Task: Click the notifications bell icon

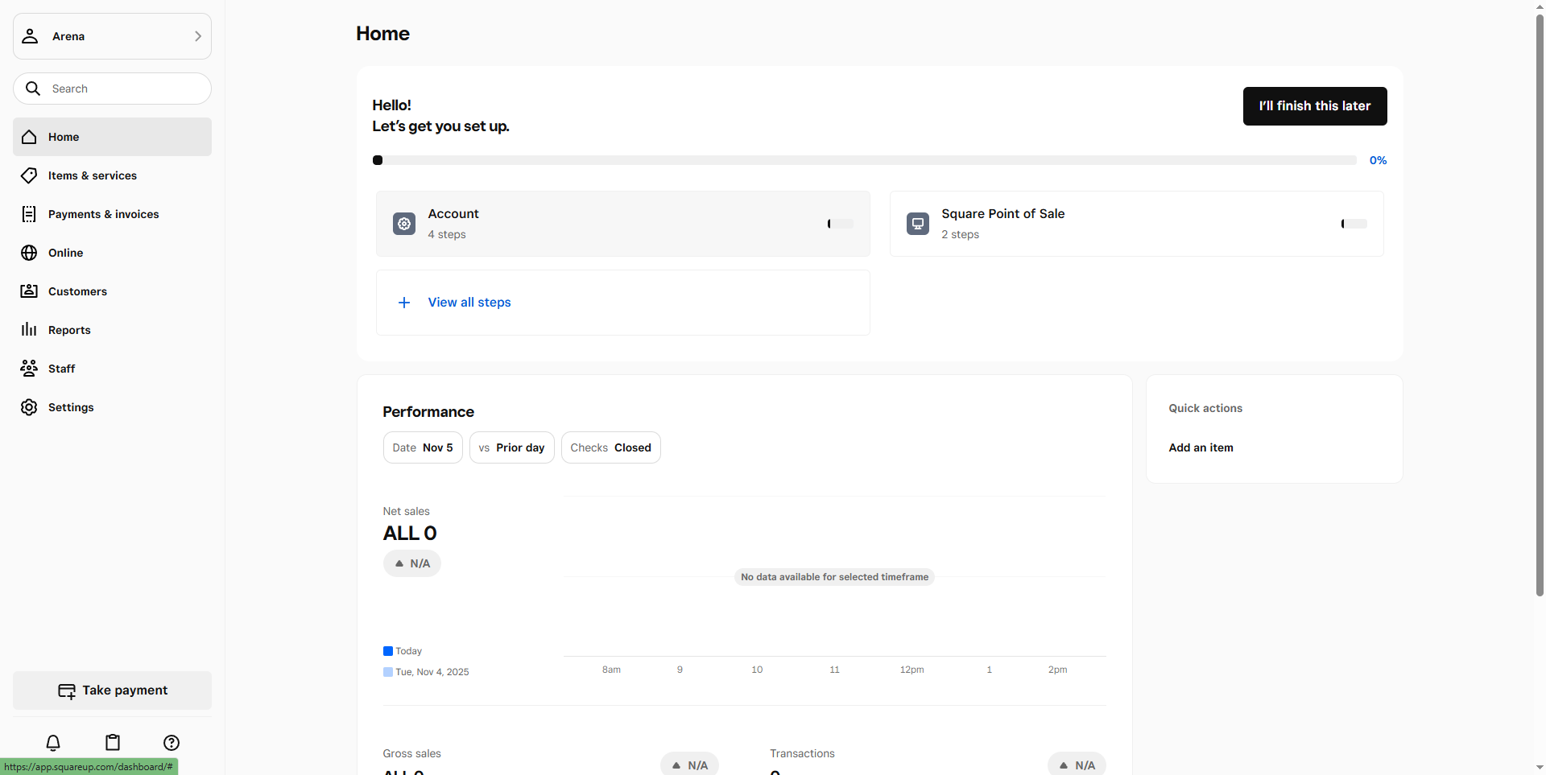Action: point(53,742)
